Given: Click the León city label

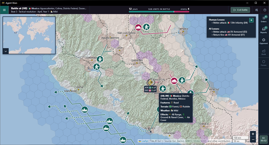Looking at the screenshot, I should pos(120,48).
